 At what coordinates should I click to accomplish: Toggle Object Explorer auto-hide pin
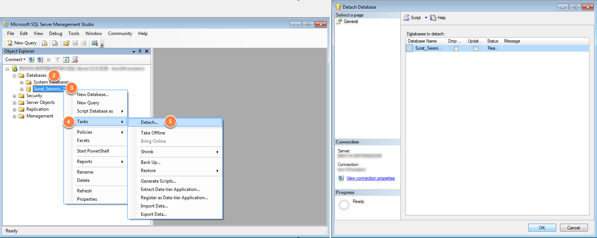[x=140, y=51]
